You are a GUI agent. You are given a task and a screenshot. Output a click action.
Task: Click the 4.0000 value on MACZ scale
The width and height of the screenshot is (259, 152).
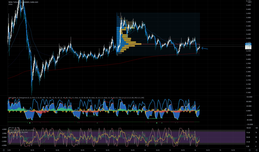4,130
